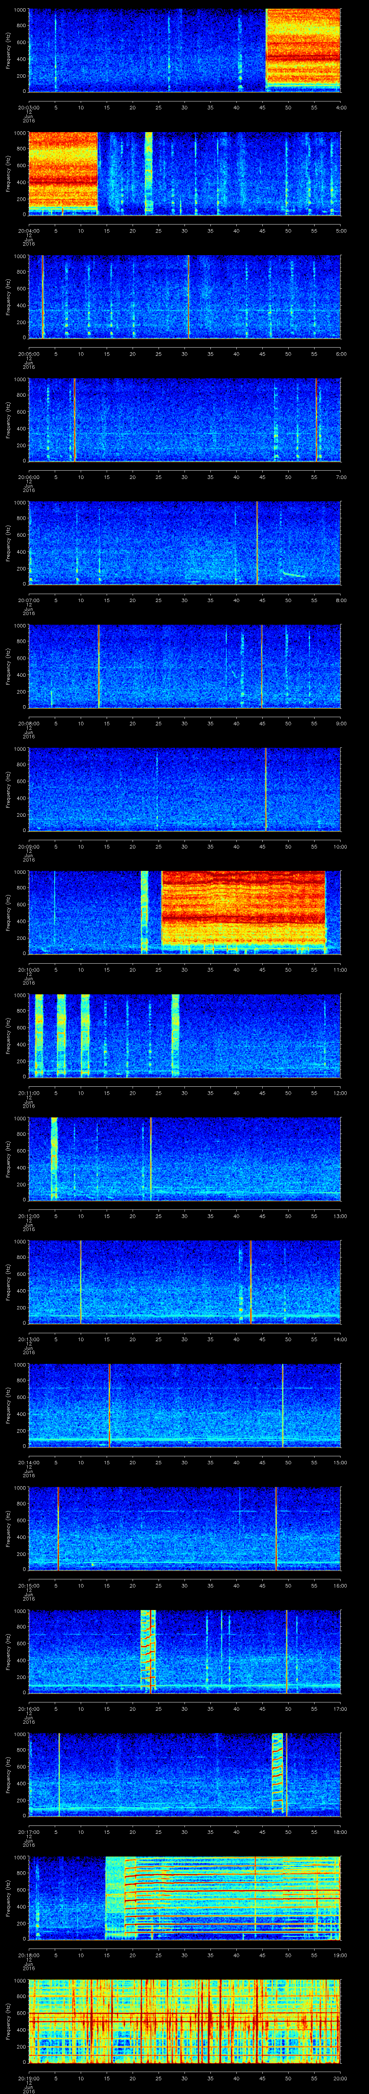Click the spectrogram panel starting at 20:11:00
The height and width of the screenshot is (2094, 369).
[x=184, y=1035]
